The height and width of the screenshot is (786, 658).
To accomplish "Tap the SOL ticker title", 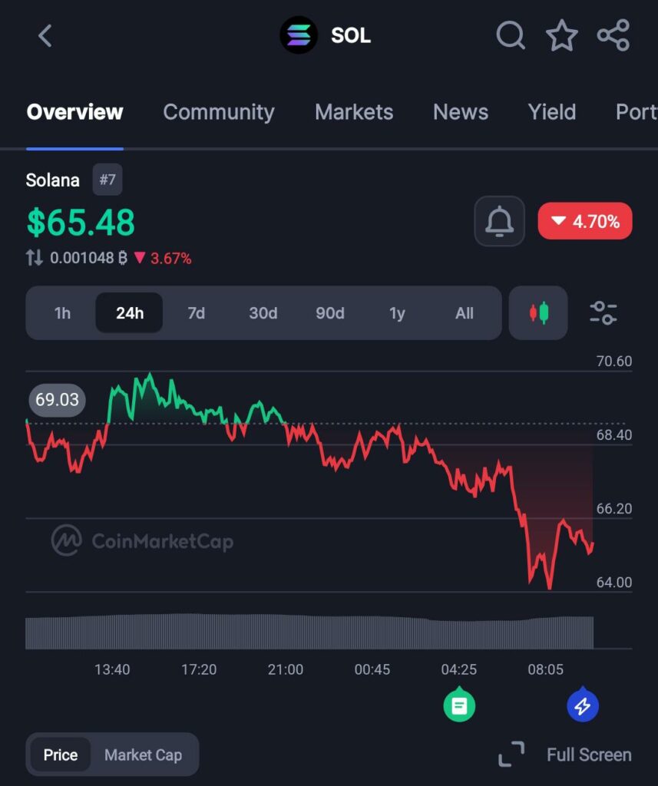I will 351,35.
